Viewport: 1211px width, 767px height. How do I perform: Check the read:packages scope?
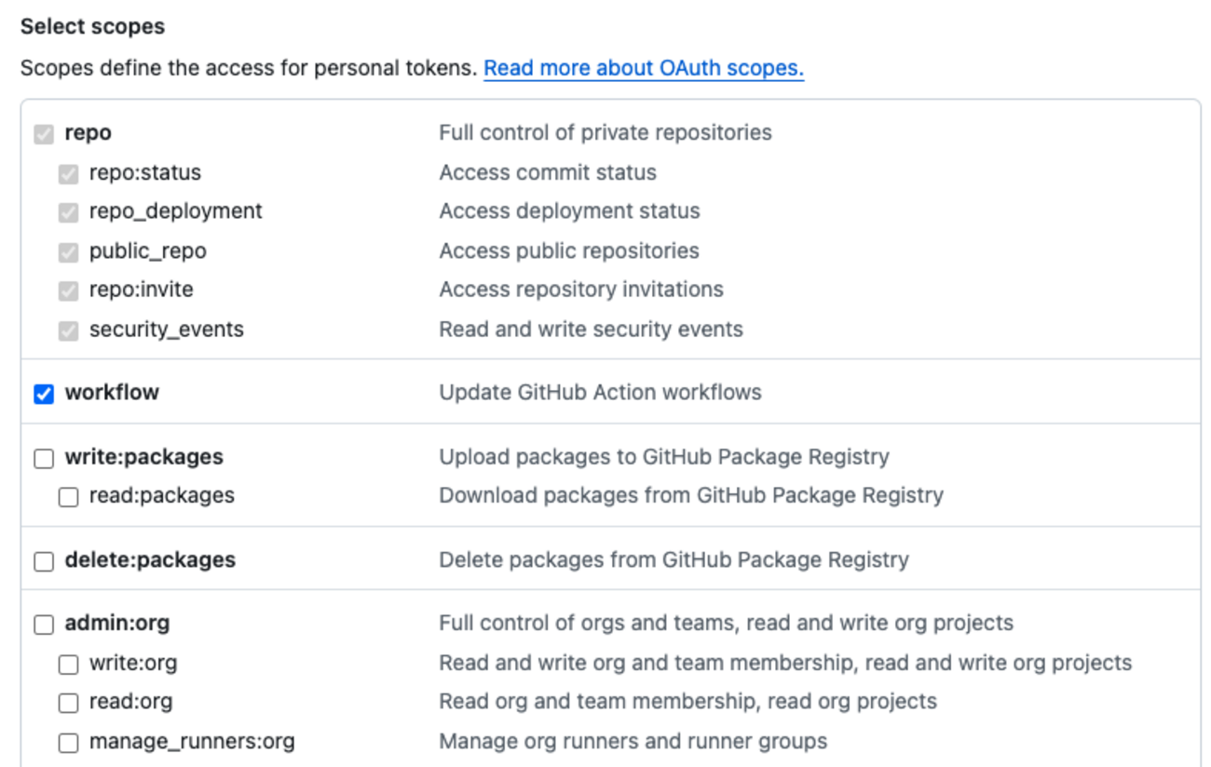coord(66,496)
